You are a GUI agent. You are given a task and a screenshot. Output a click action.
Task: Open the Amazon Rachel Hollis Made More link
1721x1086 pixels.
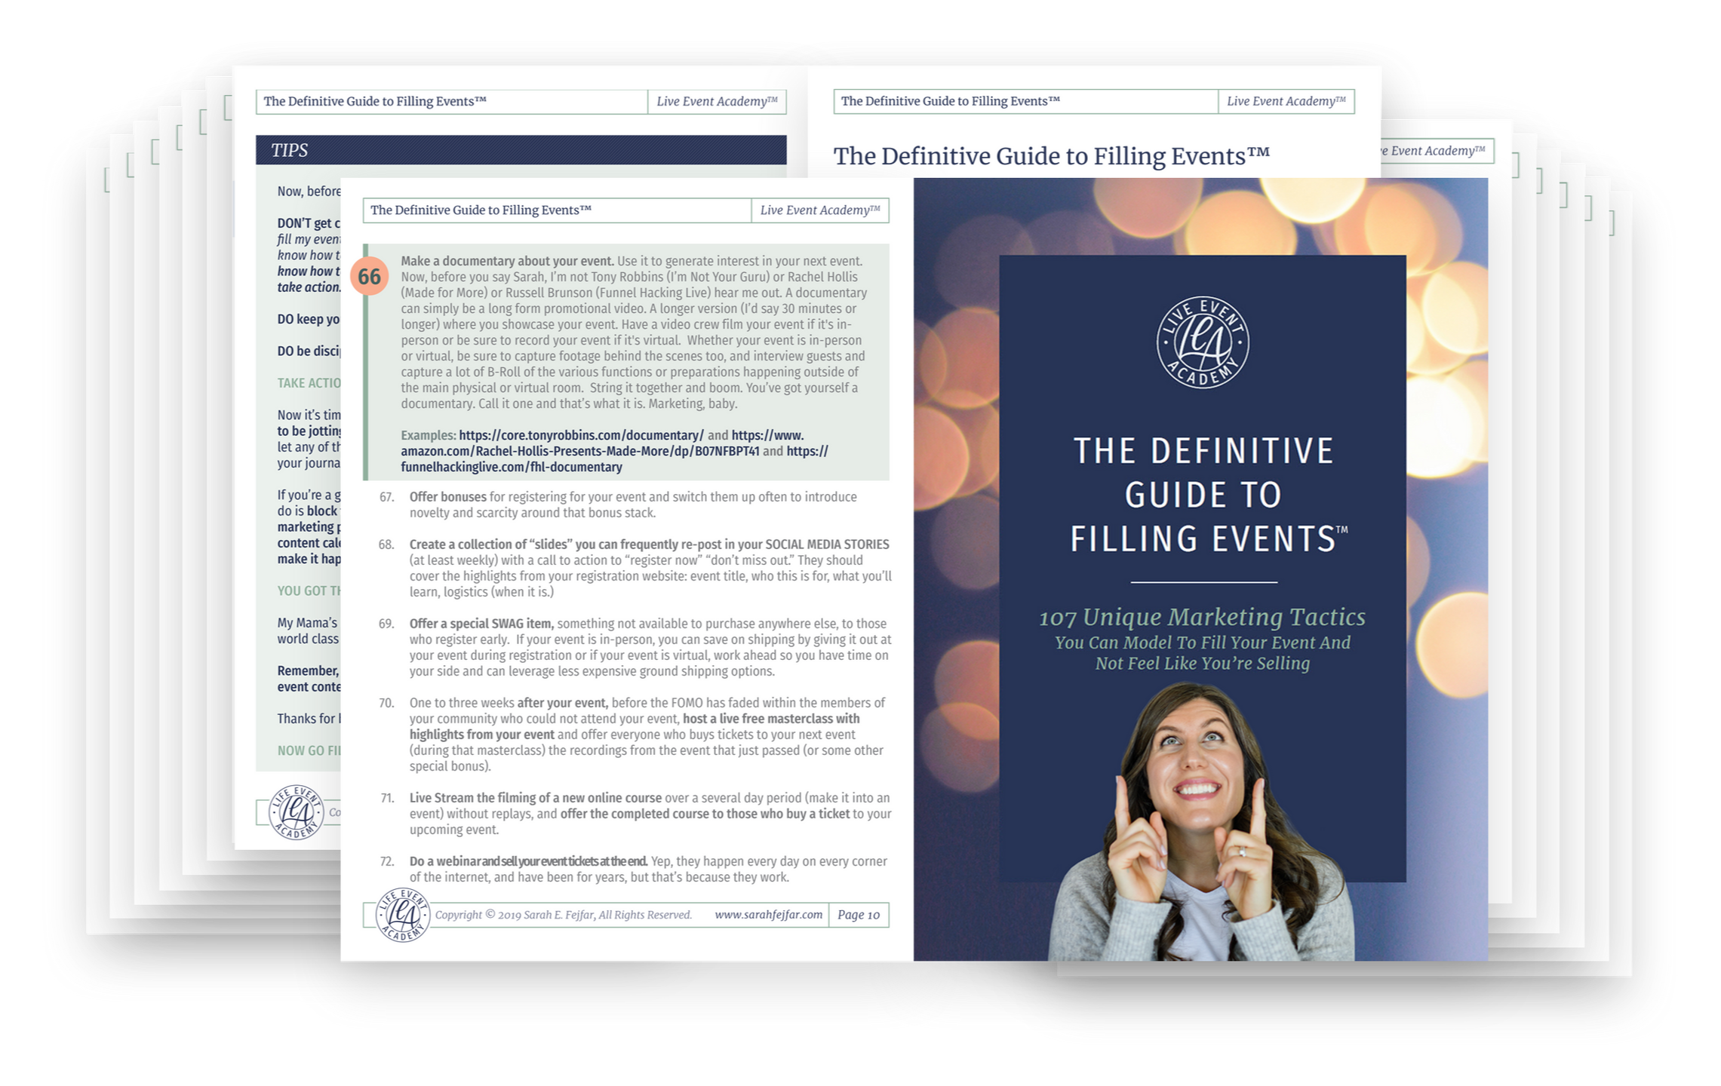click(579, 452)
